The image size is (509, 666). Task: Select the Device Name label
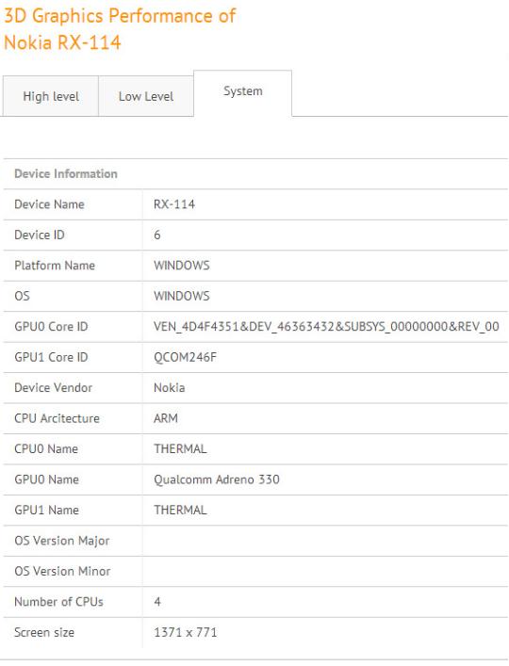tap(49, 204)
